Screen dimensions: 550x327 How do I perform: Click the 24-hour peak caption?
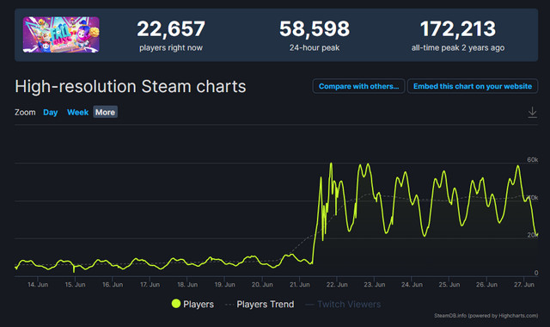point(315,48)
